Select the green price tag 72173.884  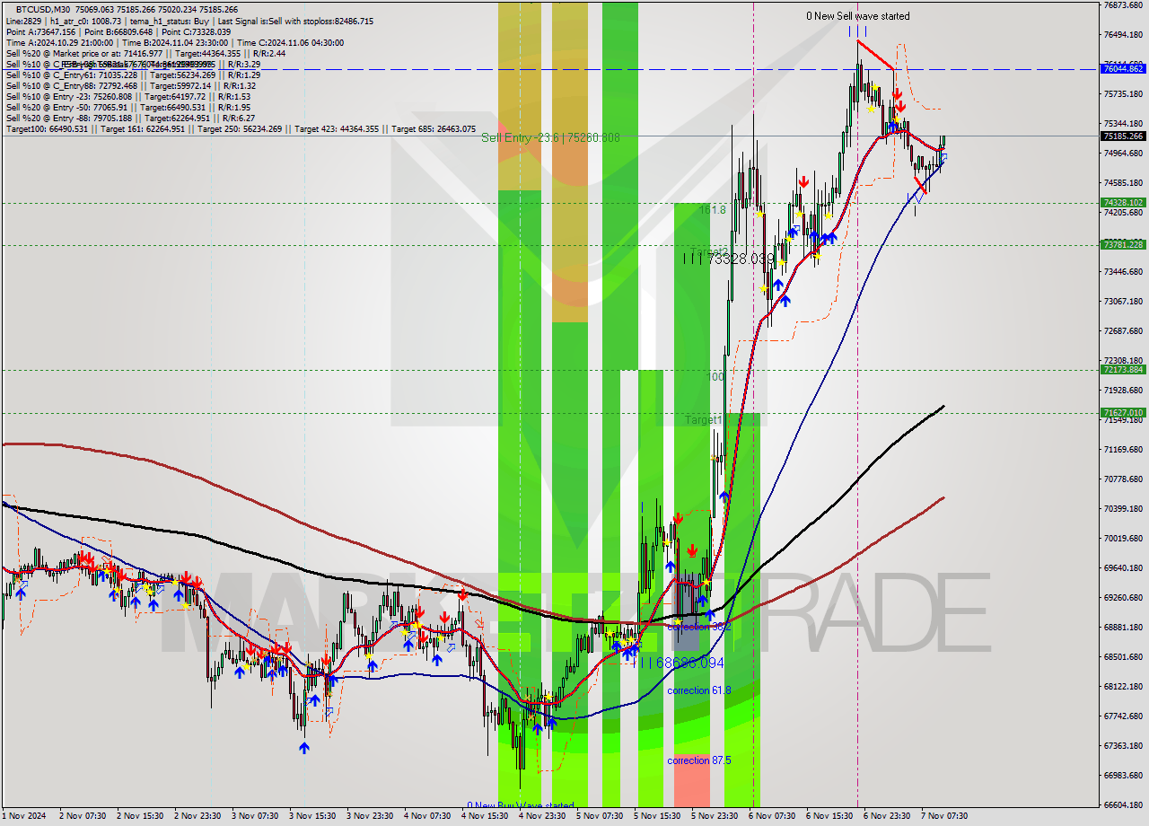[1123, 369]
